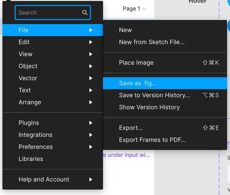Click the magnifier icon in Search box

pyautogui.click(x=85, y=13)
